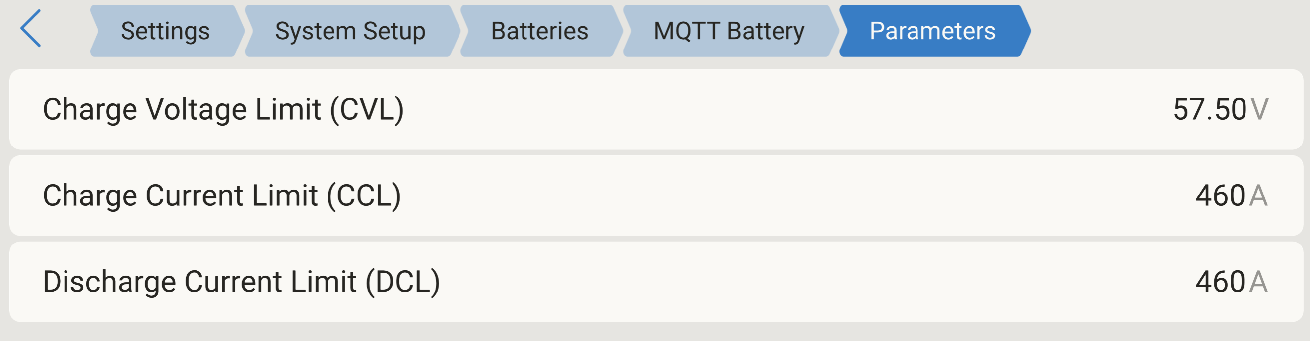Click the (CCL) abbreviation text
Image resolution: width=1310 pixels, height=341 pixels.
coord(364,196)
